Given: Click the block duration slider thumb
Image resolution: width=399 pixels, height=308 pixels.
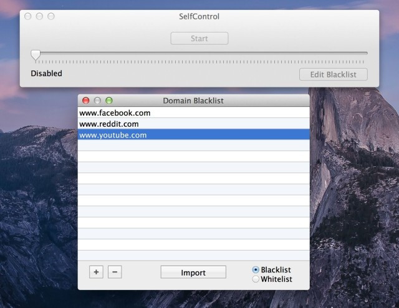Looking at the screenshot, I should click(36, 55).
